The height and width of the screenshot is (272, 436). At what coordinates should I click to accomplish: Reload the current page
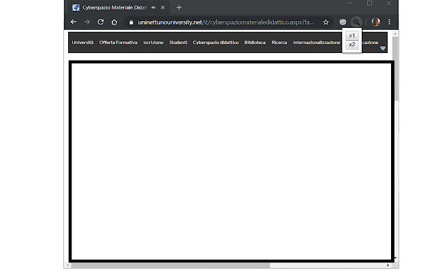point(100,22)
